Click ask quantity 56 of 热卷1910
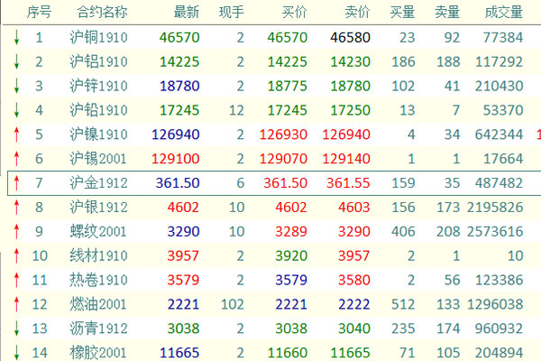The width and height of the screenshot is (541, 361). coord(452,280)
